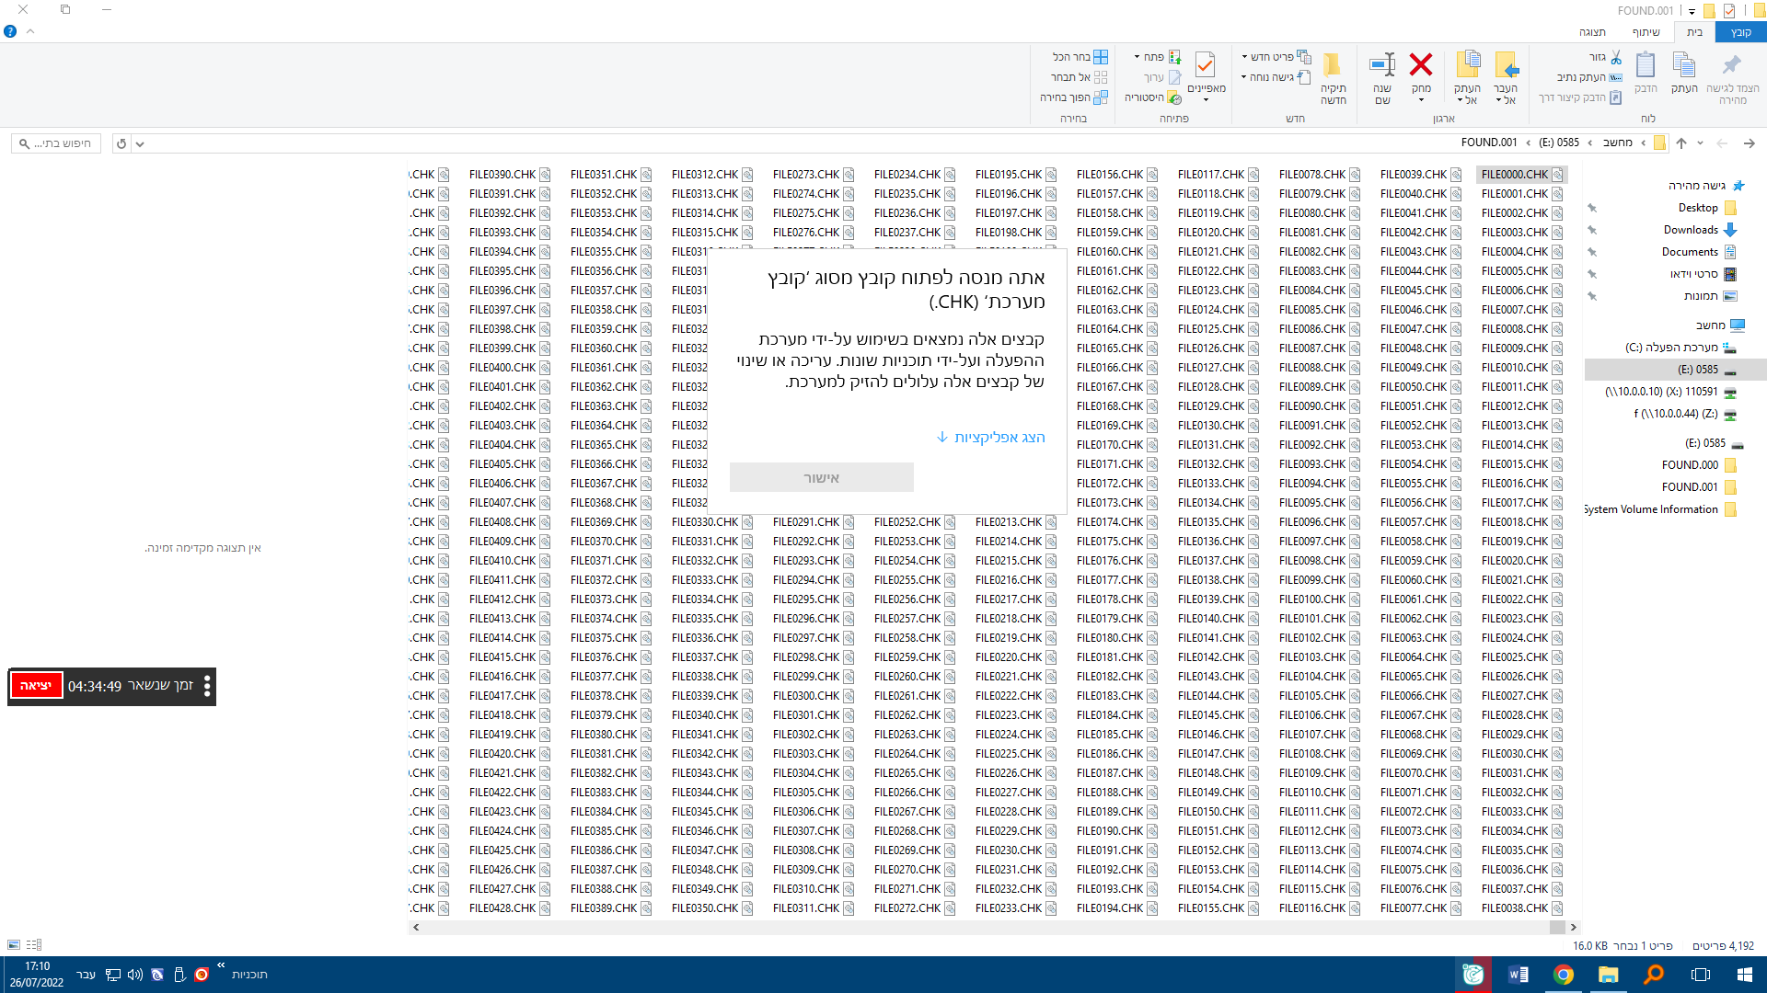Click the horizontal scrollbar track
Screen dimensions: 1767x993
[920, 927]
